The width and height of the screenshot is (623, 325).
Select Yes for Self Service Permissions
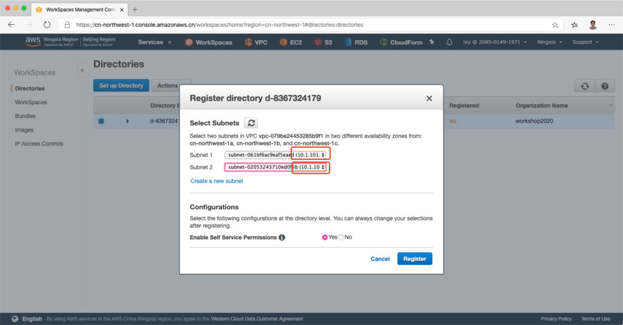click(325, 237)
